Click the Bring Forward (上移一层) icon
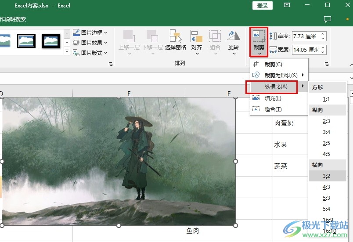The height and width of the screenshot is (242, 353). (x=129, y=36)
